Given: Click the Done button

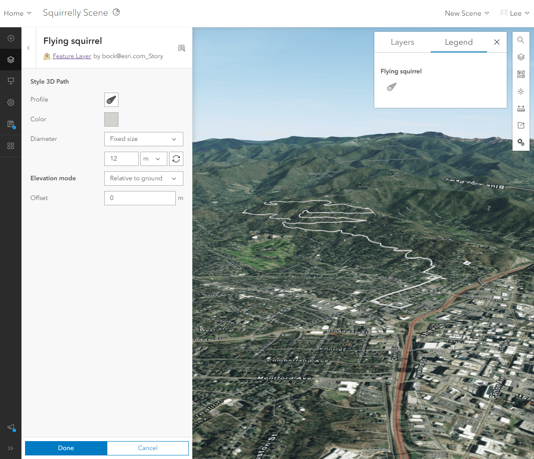Looking at the screenshot, I should pyautogui.click(x=66, y=448).
